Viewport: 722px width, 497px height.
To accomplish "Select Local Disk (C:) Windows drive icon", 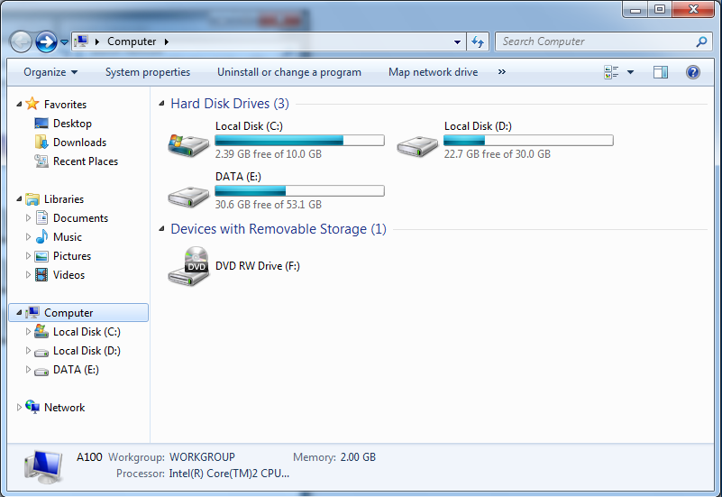I will click(x=188, y=144).
